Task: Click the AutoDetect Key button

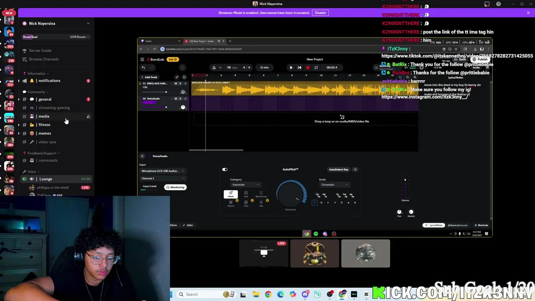Action: (339, 169)
